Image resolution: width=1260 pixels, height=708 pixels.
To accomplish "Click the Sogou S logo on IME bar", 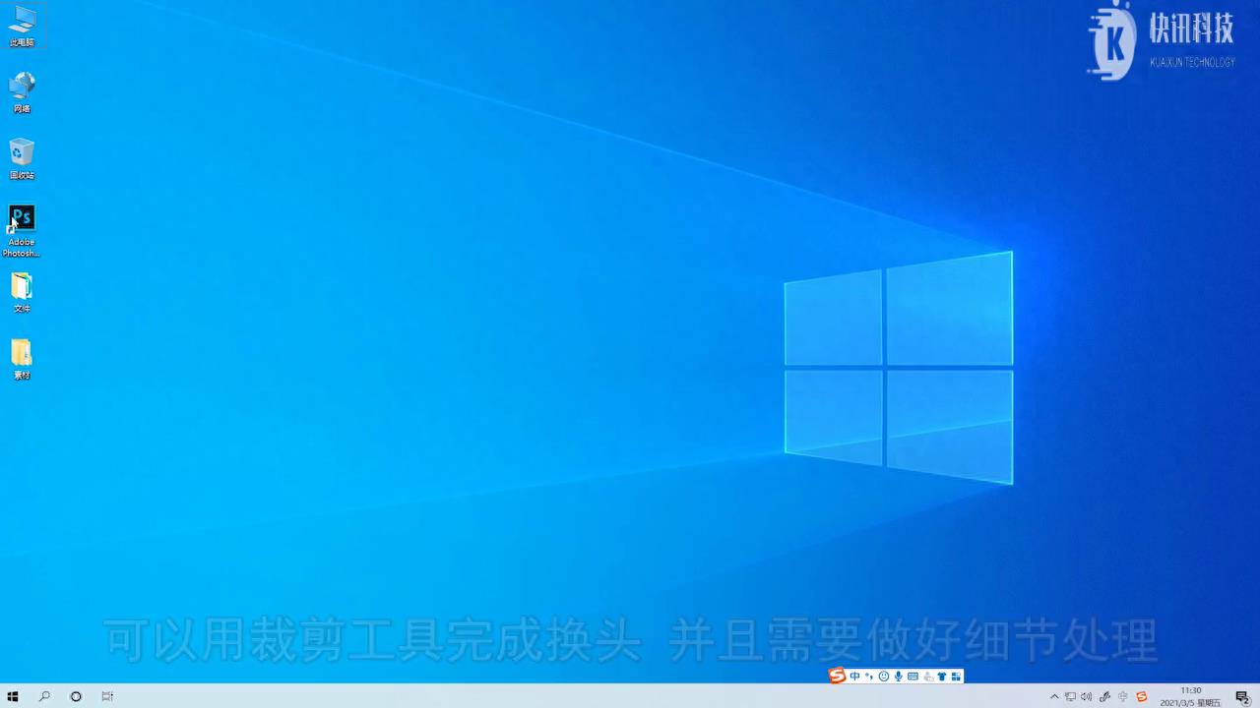I will point(838,676).
